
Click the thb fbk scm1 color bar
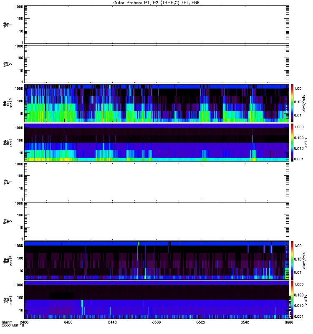(x=292, y=142)
